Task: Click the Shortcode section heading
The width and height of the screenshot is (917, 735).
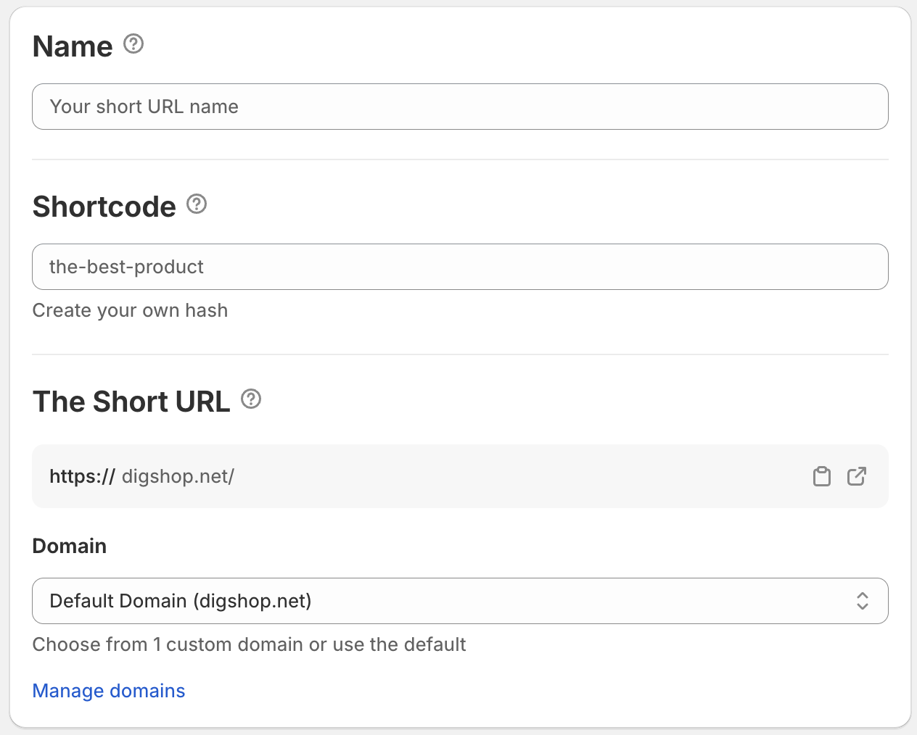Action: [x=104, y=207]
